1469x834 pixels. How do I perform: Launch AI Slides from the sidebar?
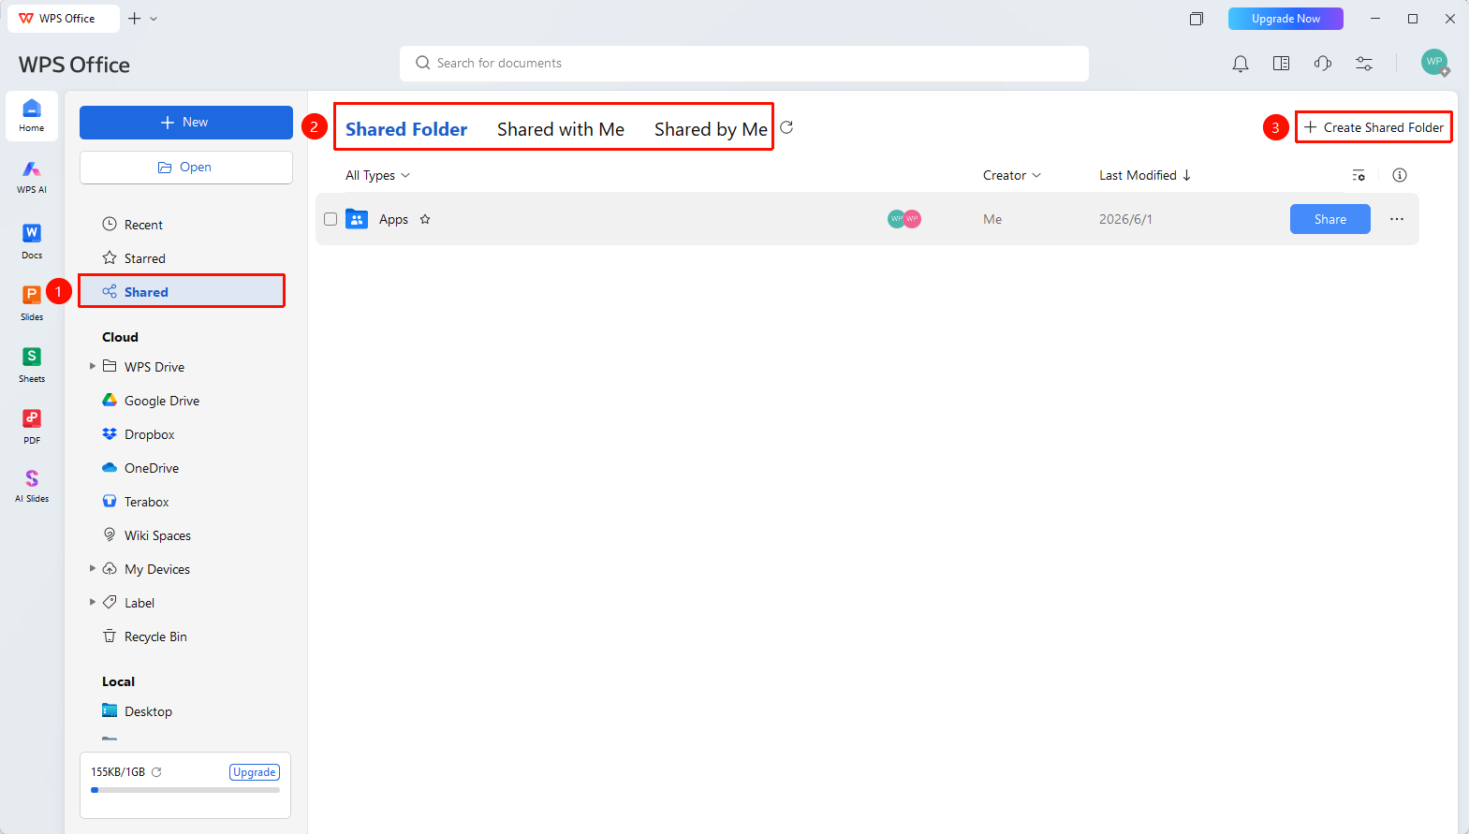point(32,486)
